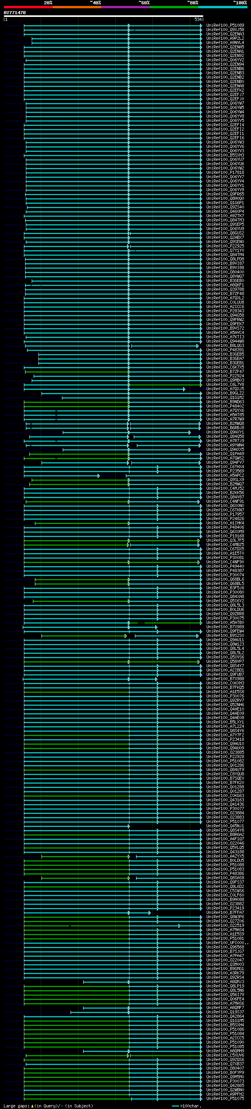Viewport: 251px width, 1109px height.
Task: Select the UniRef100_P19168 label
Action: pos(225,536)
